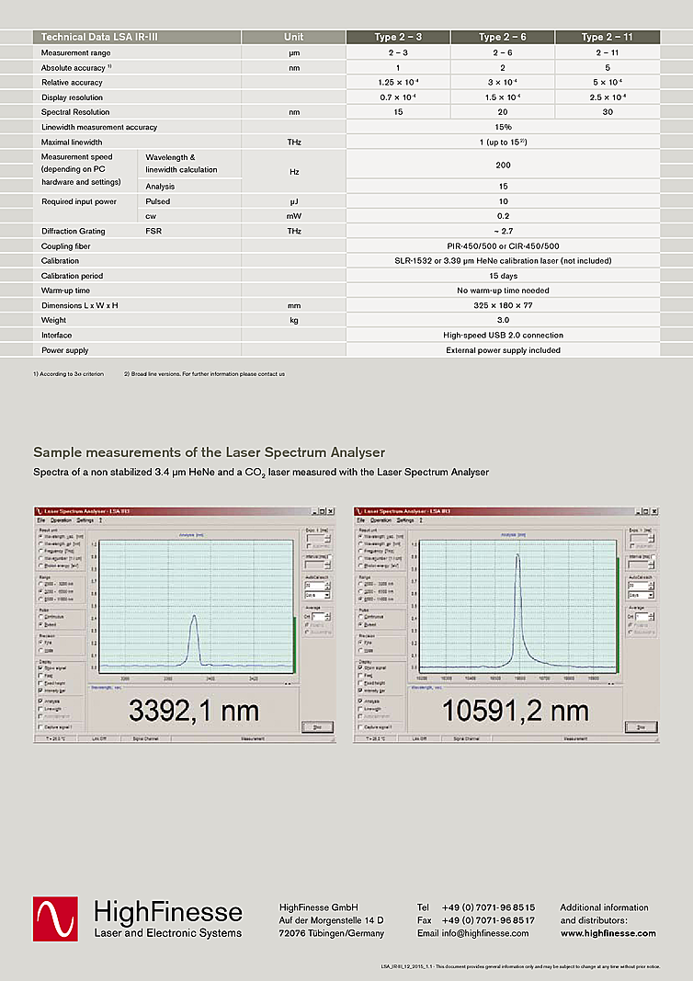
Task: Click Average count stepper in the 3392,1 nm window
Action: [x=328, y=616]
